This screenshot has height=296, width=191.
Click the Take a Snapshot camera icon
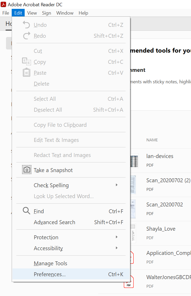pos(27,170)
